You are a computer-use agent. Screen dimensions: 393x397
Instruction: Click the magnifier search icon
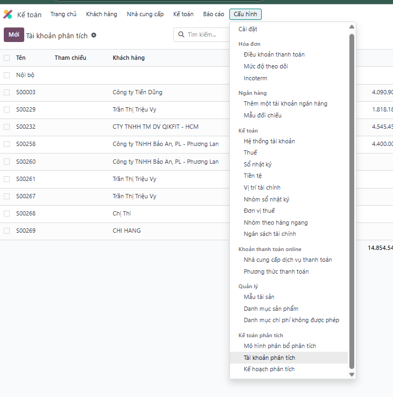click(x=181, y=34)
